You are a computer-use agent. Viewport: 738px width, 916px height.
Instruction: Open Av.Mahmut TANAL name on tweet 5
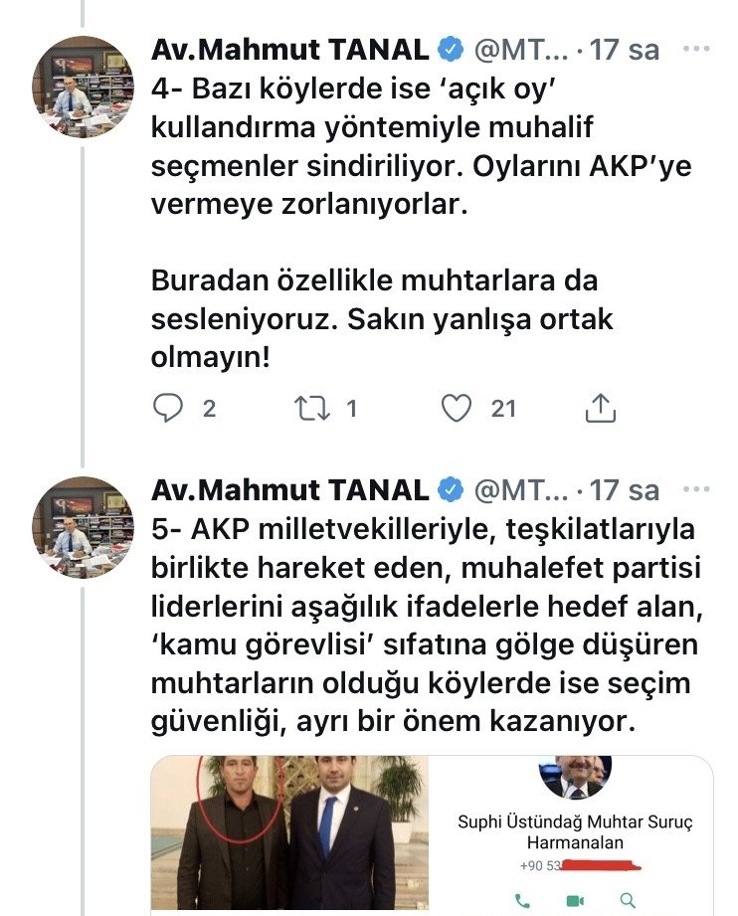(290, 490)
